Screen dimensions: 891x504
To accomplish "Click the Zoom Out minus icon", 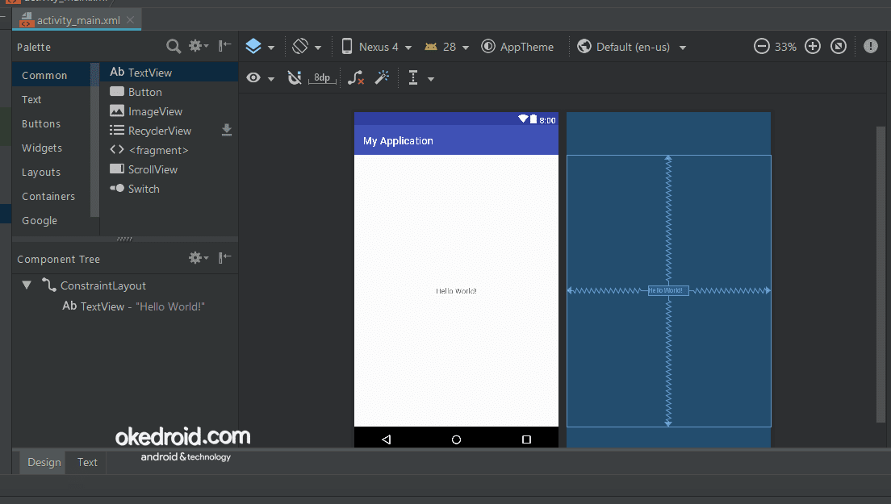I will (761, 46).
